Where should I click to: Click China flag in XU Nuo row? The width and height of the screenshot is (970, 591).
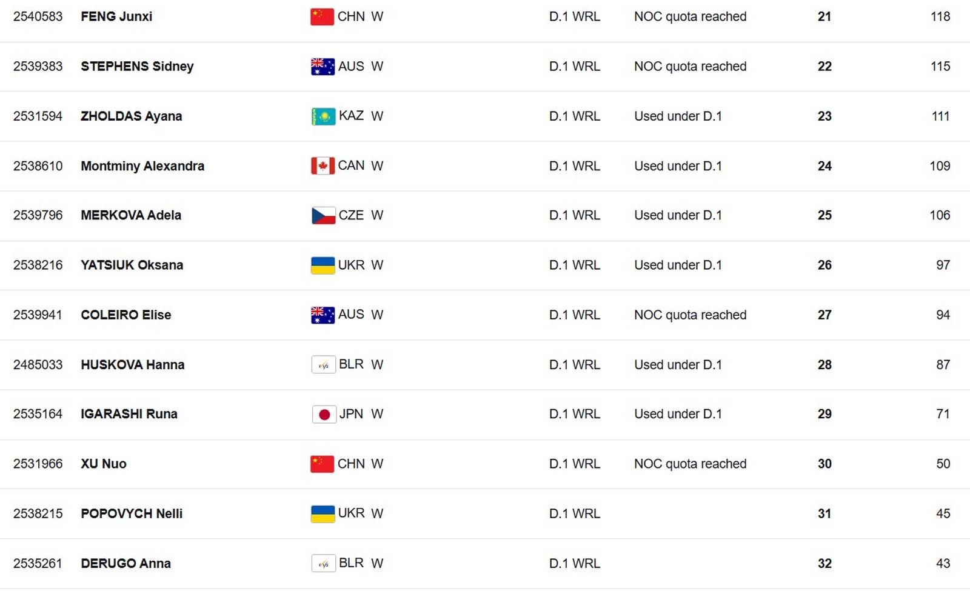322,464
